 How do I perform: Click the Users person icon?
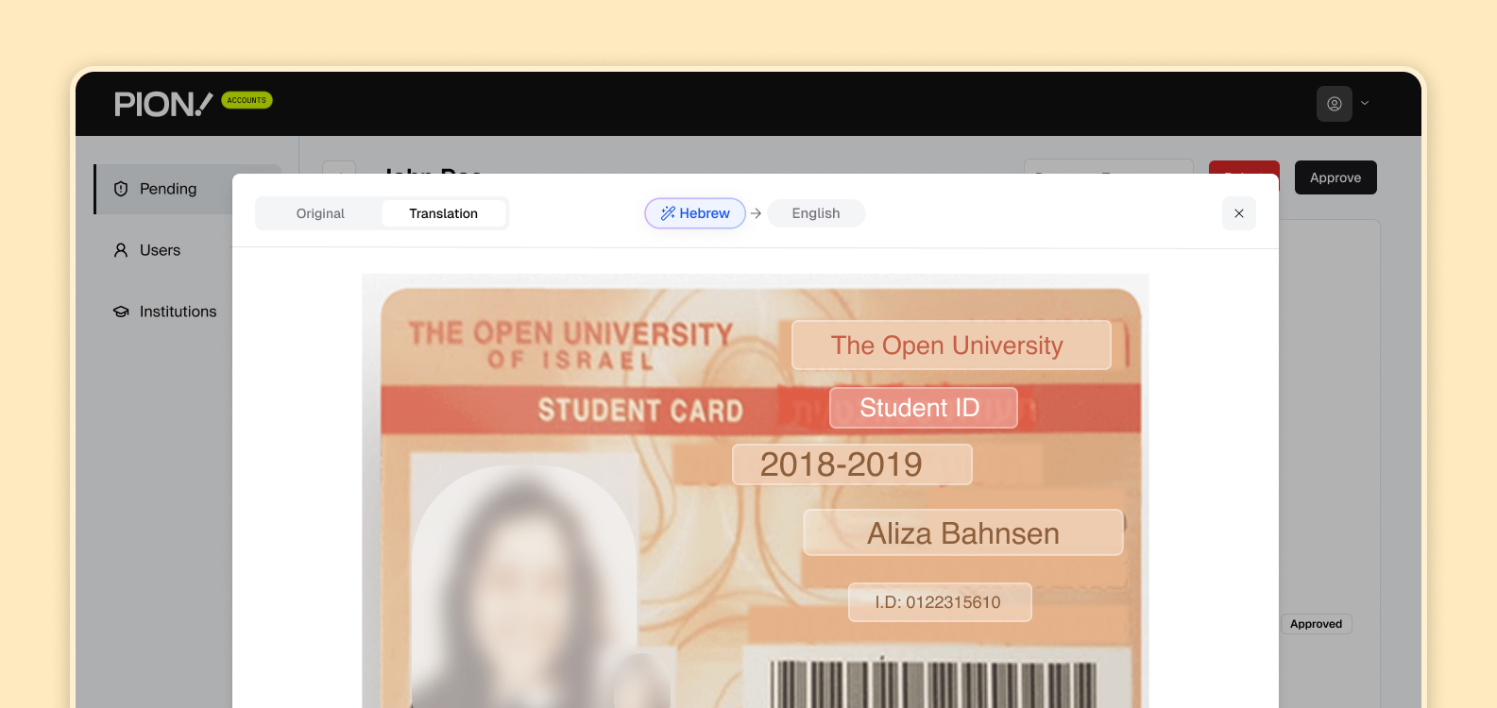(121, 250)
